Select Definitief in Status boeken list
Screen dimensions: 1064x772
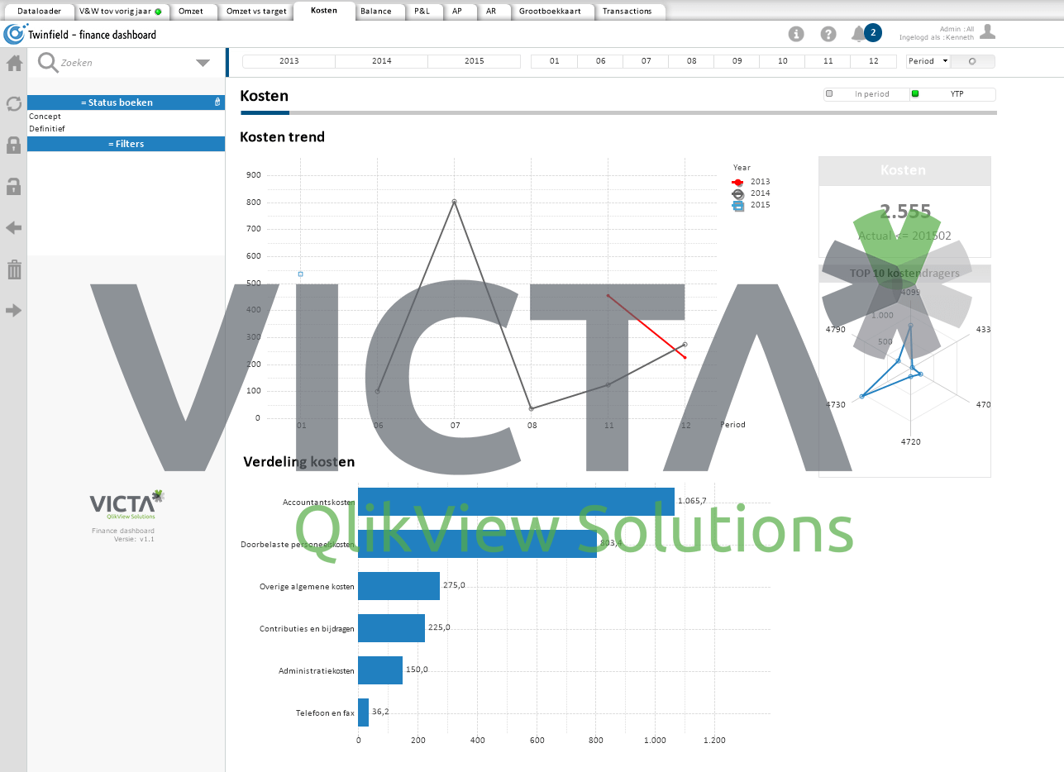[x=126, y=129]
